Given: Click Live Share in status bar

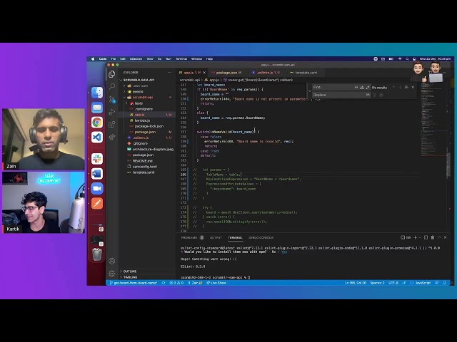Looking at the screenshot, I should 216,283.
